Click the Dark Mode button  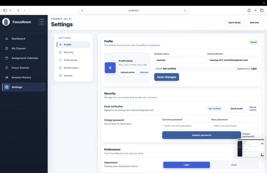235,22
